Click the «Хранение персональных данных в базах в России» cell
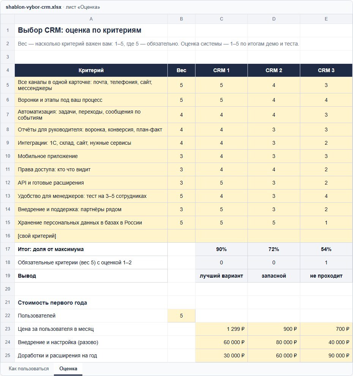 point(91,223)
